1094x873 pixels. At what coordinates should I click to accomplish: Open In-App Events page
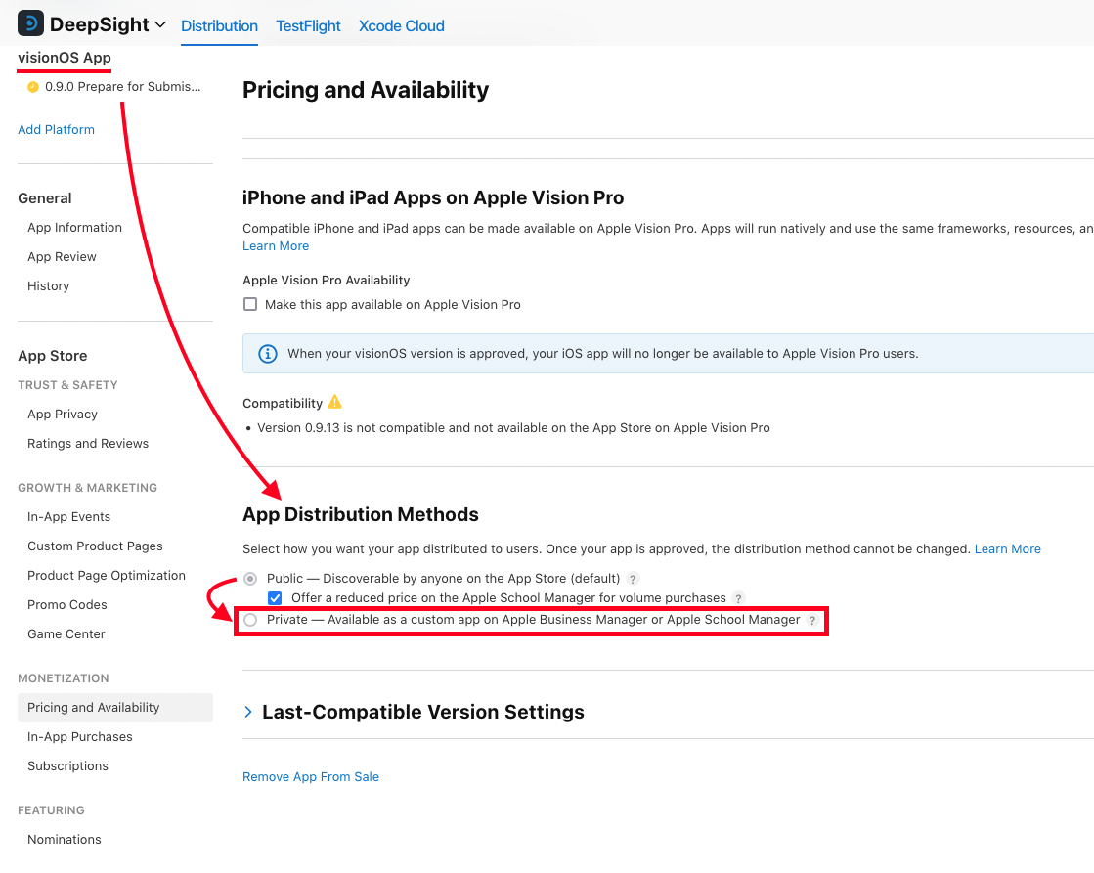(x=68, y=516)
